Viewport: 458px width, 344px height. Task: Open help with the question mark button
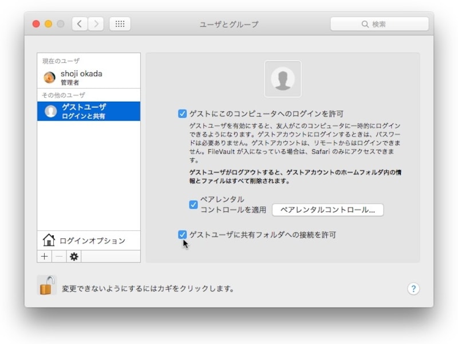413,289
